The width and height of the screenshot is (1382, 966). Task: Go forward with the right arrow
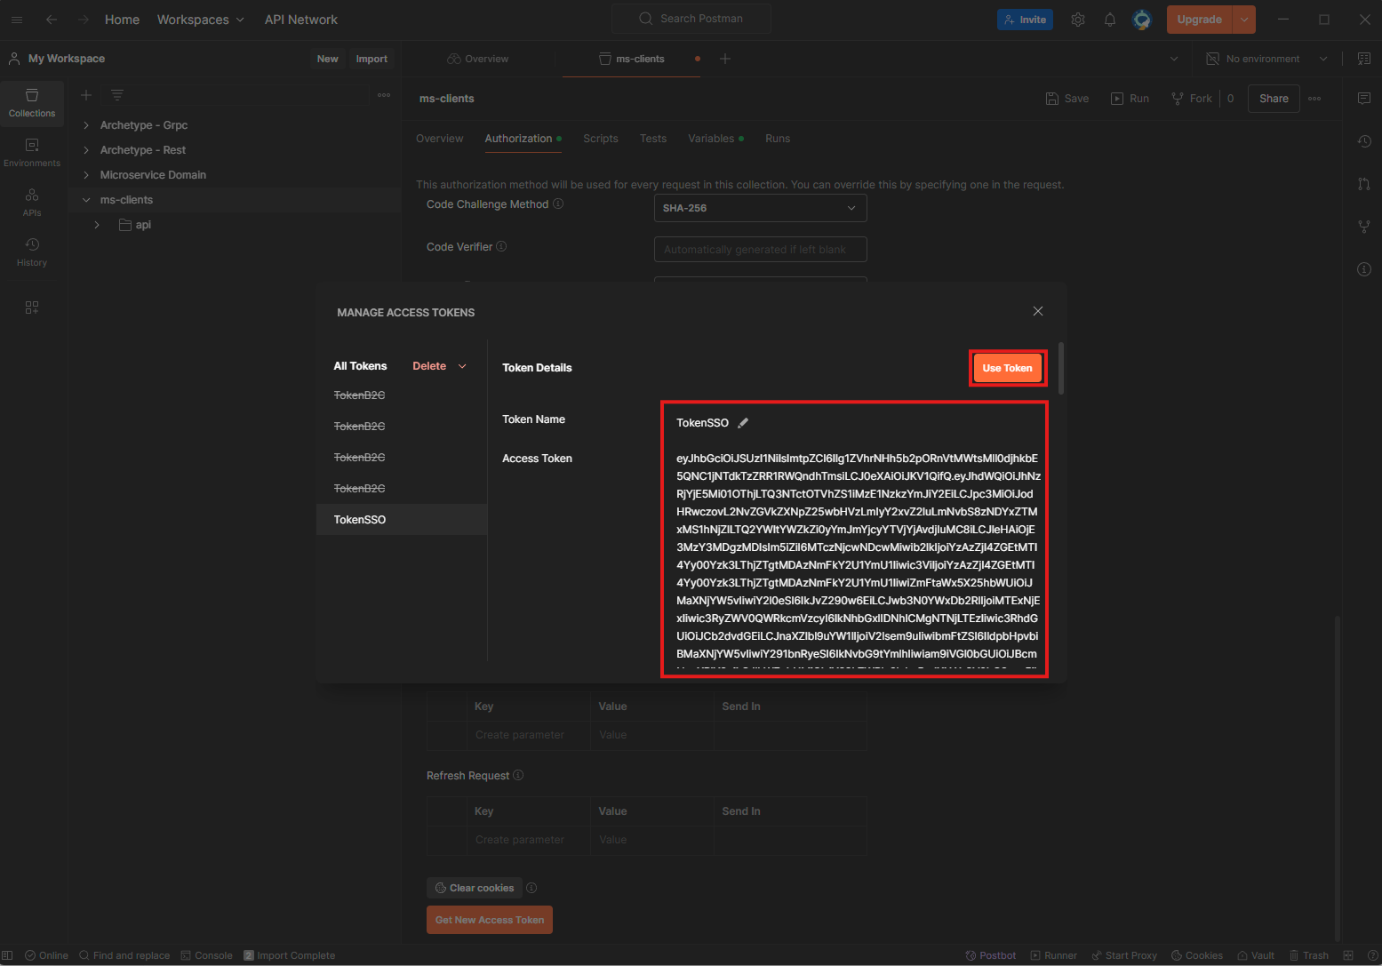83,20
